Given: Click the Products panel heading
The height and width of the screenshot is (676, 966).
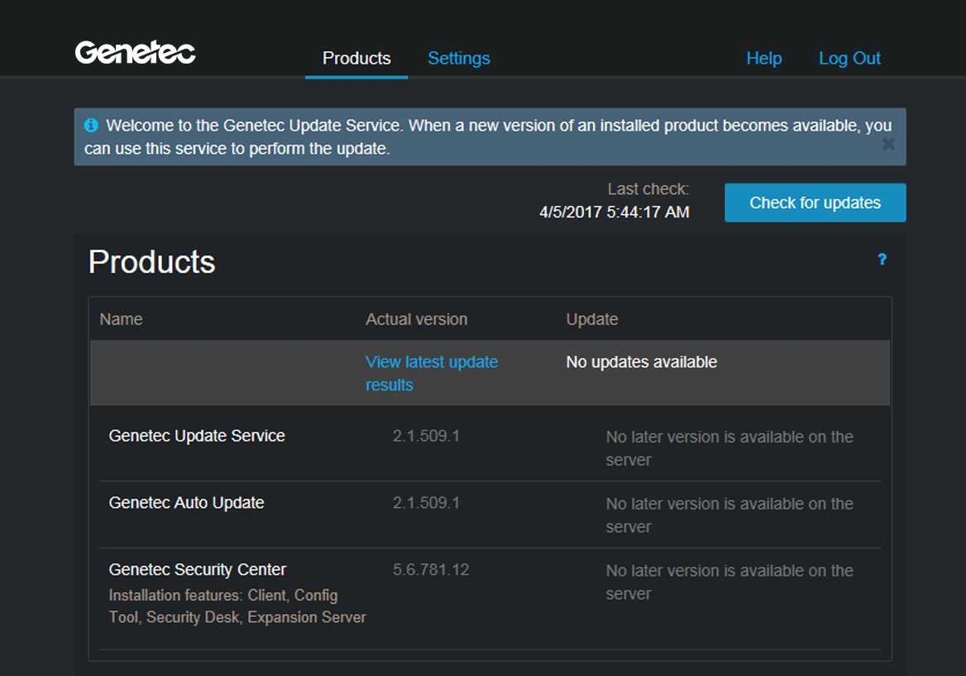Looking at the screenshot, I should pos(151,262).
